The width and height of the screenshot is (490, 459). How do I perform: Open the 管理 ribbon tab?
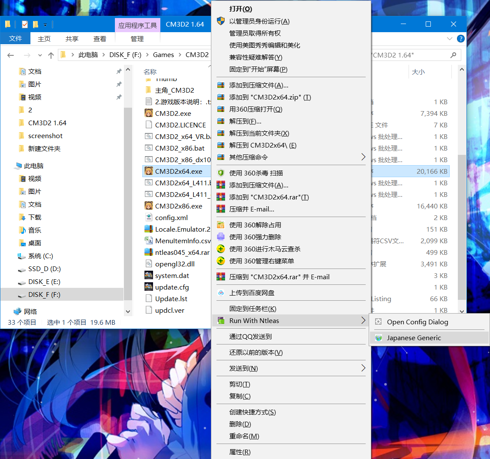[137, 39]
